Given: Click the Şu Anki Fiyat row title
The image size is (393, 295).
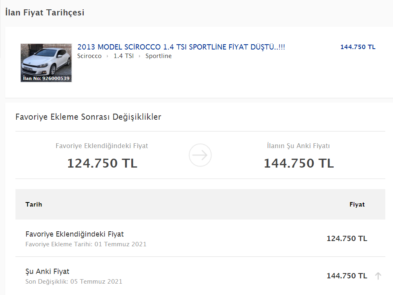Looking at the screenshot, I should click(x=47, y=271).
